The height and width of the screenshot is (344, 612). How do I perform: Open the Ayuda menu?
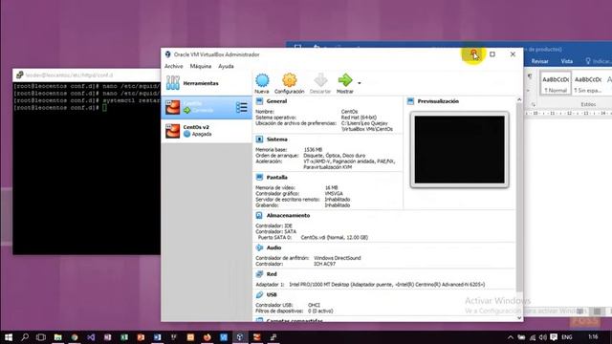[x=226, y=66]
